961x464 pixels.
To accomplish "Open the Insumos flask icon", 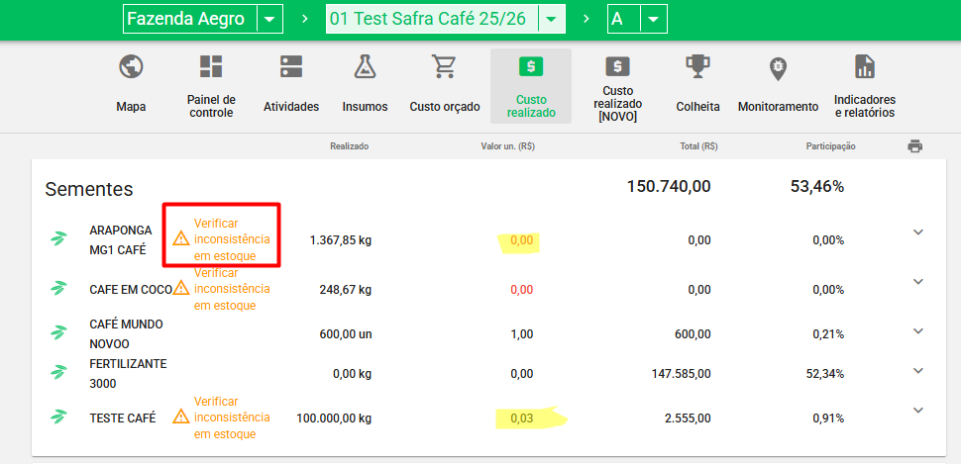I will (365, 67).
